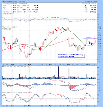This screenshot has height=107, width=103.
Task: Click the 9.25 price axis label
Action: pos(99,62)
